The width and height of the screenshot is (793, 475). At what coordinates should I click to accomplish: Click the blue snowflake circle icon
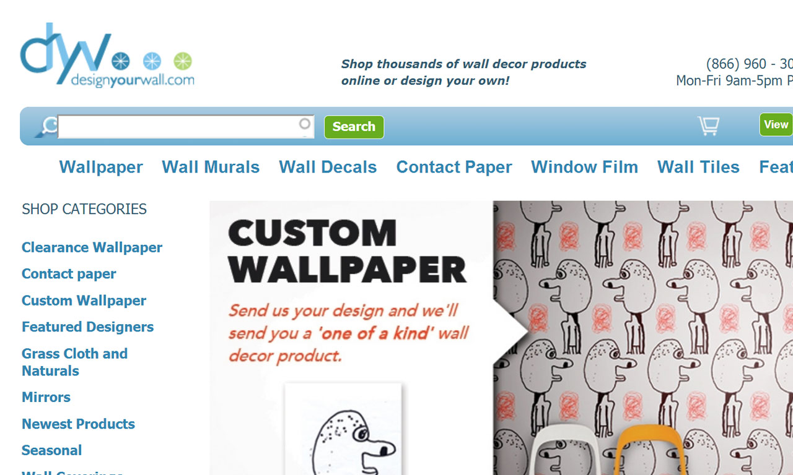pos(152,61)
